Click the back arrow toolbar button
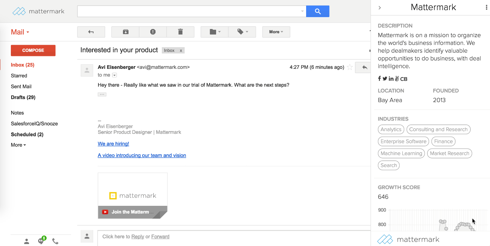Image resolution: width=490 pixels, height=246 pixels. click(91, 32)
